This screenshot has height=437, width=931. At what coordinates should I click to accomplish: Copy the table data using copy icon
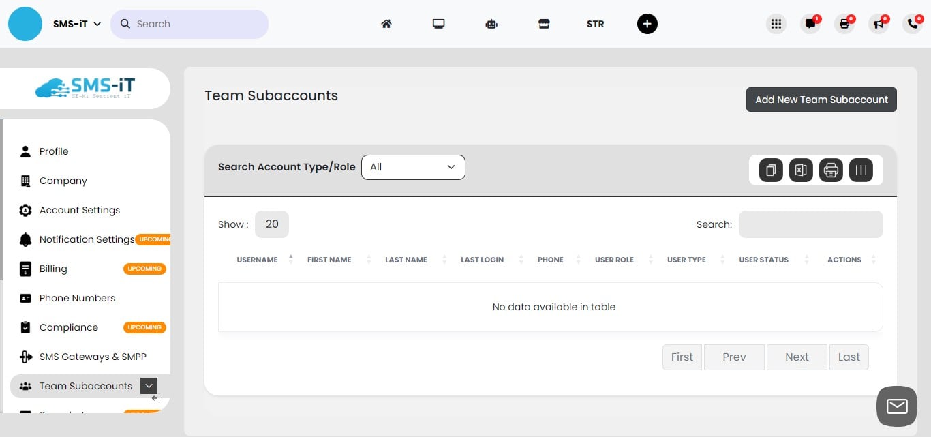771,170
